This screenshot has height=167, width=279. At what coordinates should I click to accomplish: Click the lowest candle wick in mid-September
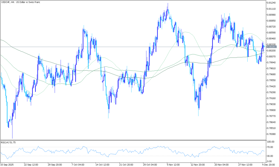[12, 138]
